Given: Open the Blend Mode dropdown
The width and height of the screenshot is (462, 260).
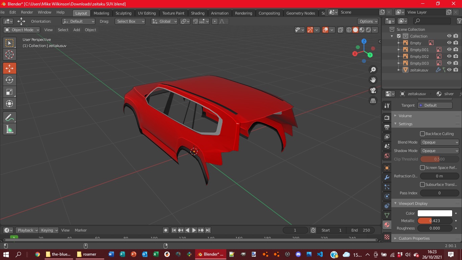Looking at the screenshot, I should pyautogui.click(x=439, y=142).
